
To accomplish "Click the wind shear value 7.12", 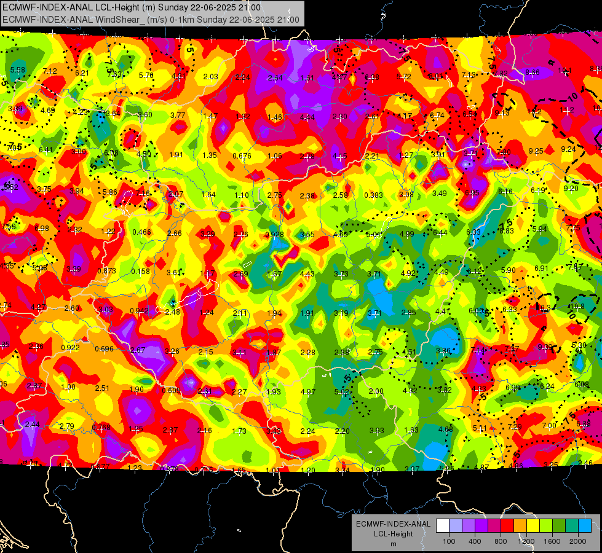I will coord(50,71).
